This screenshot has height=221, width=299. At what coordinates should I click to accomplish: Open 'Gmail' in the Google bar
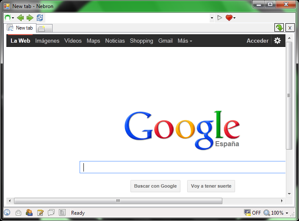[x=165, y=41]
